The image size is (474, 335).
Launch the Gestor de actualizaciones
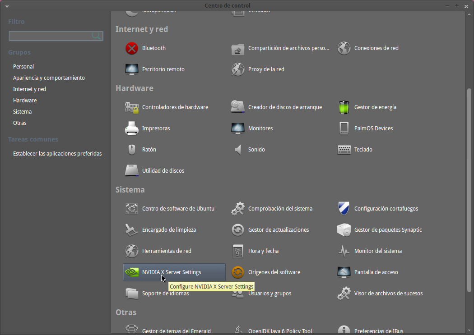[279, 229]
